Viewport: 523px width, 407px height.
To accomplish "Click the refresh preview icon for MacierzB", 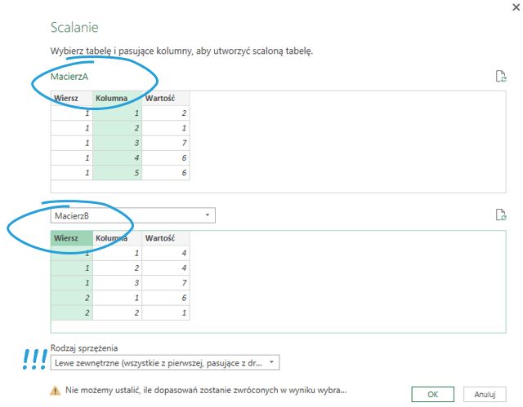I will (x=501, y=215).
